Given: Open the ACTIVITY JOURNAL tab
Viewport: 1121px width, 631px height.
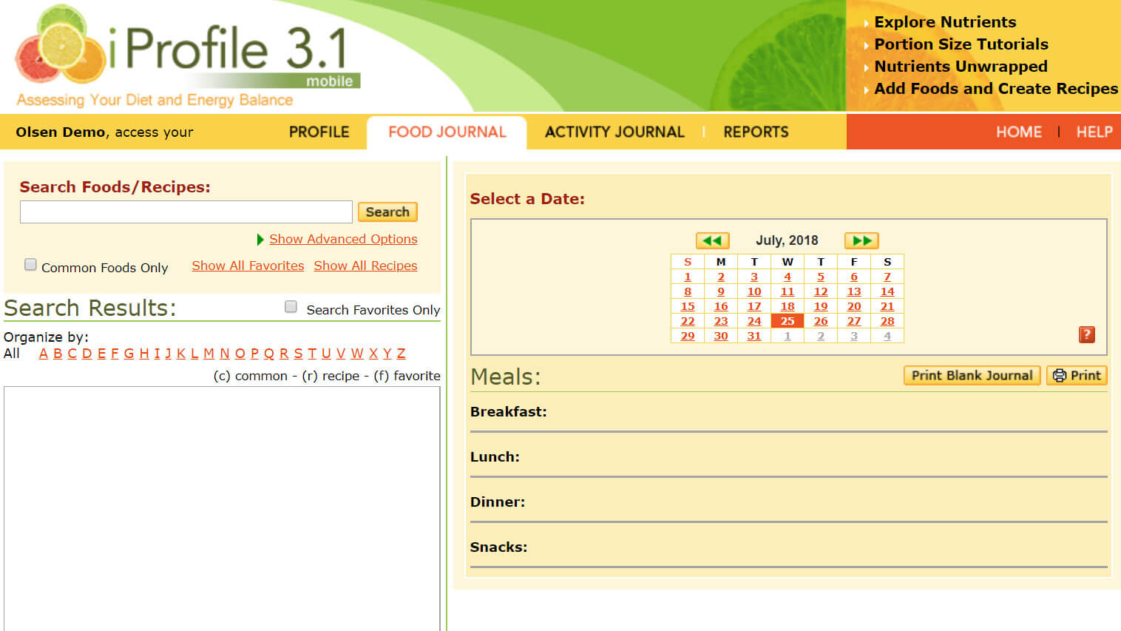Looking at the screenshot, I should [x=614, y=132].
